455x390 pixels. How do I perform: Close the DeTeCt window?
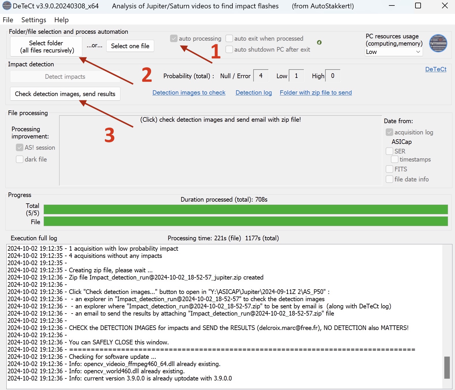point(445,6)
